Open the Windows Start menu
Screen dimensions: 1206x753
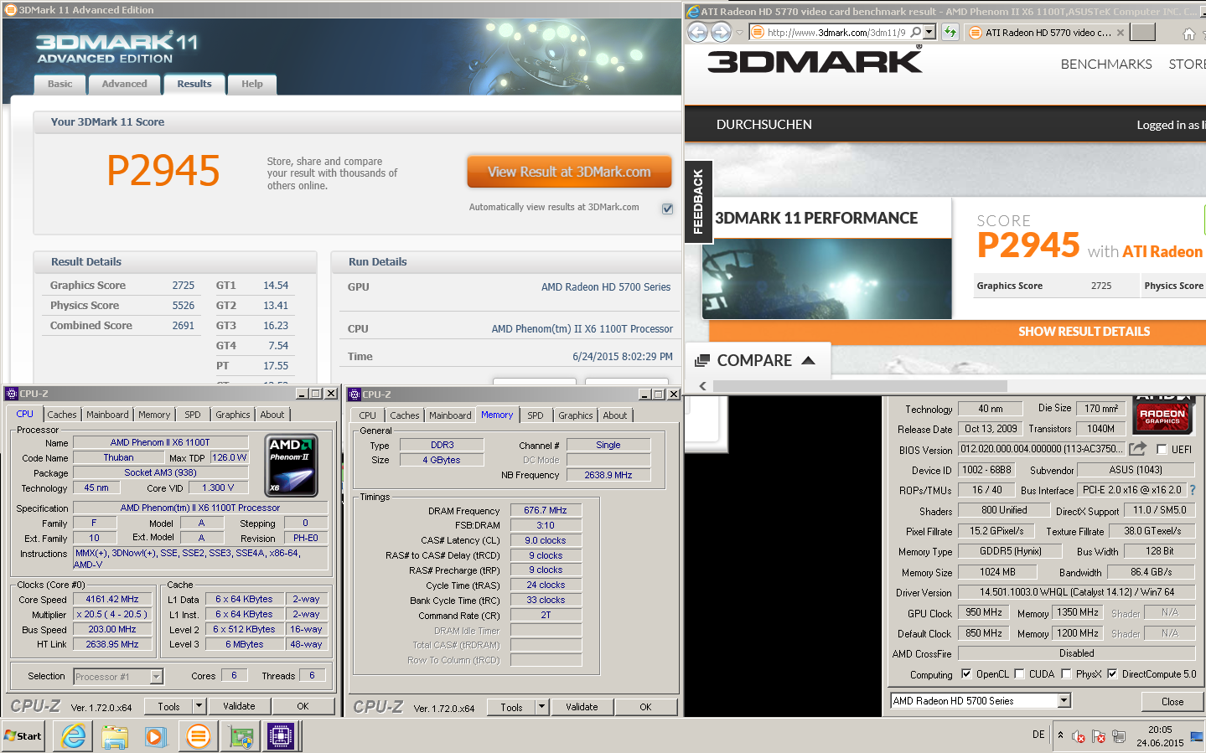point(23,736)
